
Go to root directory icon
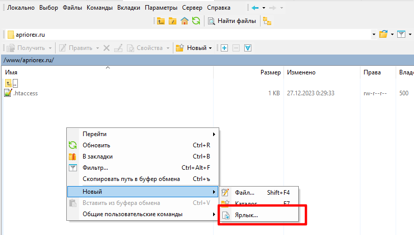173,21
